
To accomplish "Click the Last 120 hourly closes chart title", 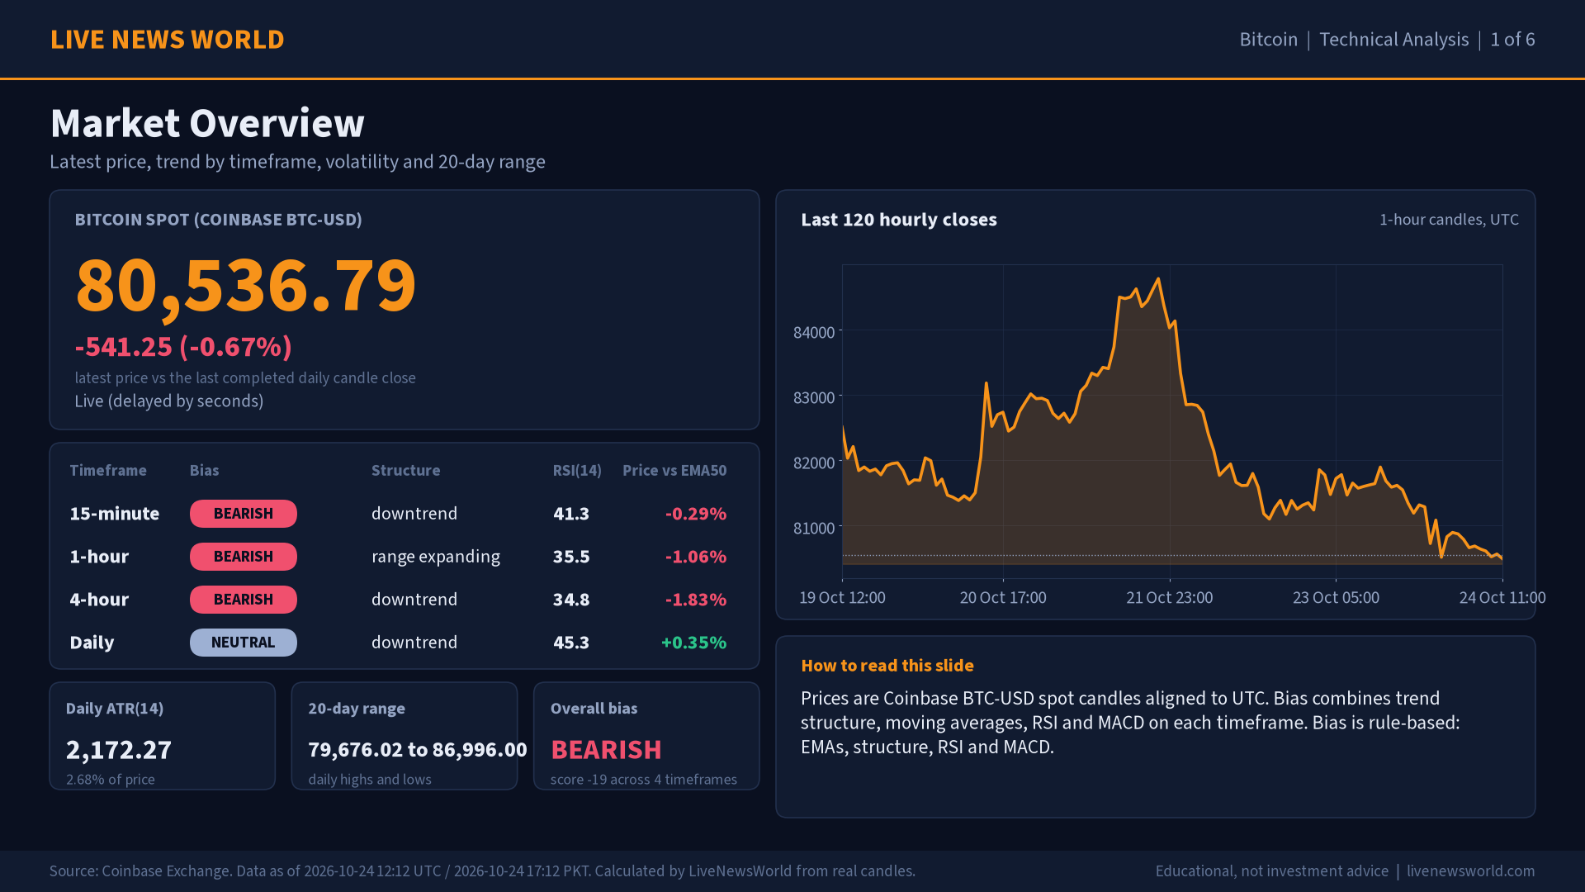I will 899,220.
